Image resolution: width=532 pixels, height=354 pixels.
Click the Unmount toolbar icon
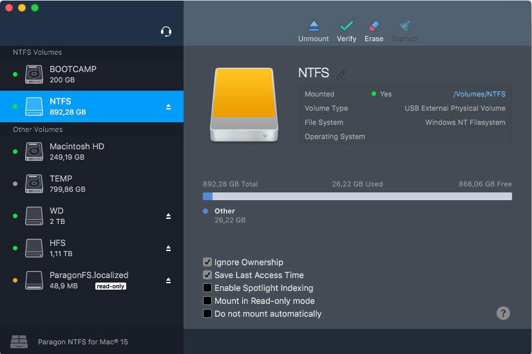point(314,26)
